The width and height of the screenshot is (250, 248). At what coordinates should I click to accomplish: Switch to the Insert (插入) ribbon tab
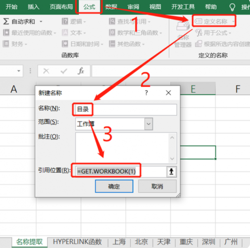33,7
